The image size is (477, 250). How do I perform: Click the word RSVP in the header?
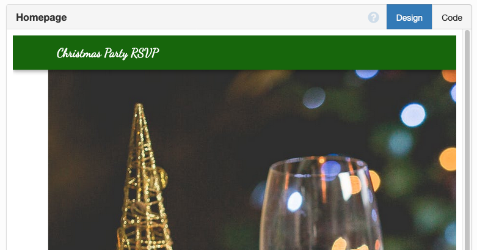click(145, 53)
